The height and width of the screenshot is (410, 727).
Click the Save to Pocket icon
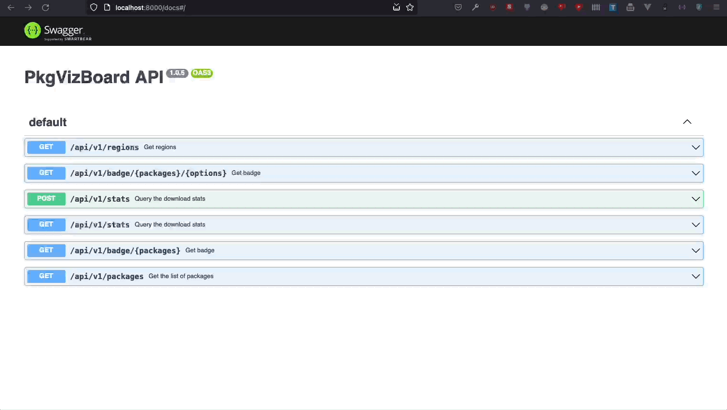point(458,8)
